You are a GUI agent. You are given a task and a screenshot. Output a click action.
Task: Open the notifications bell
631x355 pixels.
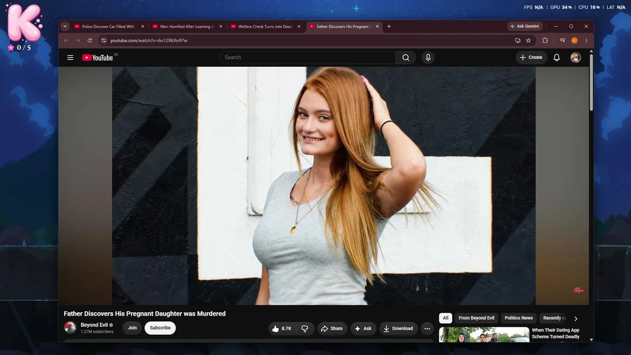click(557, 58)
